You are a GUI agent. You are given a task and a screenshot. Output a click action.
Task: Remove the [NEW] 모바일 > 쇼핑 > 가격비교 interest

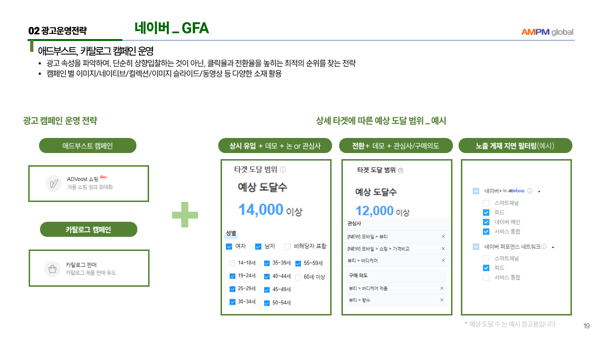coord(443,249)
